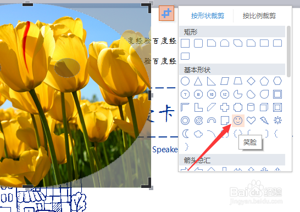Select the hexagon shape
Screen dimensions: 300x212
(277, 81)
